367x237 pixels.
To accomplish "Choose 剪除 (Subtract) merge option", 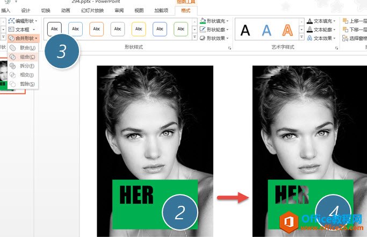I will [x=24, y=84].
